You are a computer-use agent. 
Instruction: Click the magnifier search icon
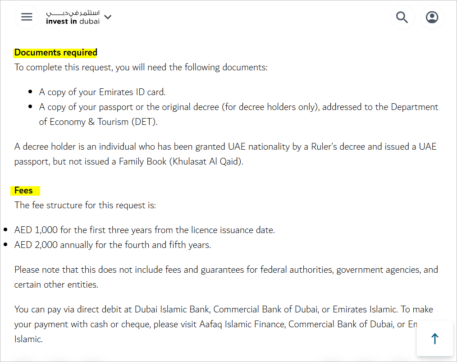pos(402,17)
